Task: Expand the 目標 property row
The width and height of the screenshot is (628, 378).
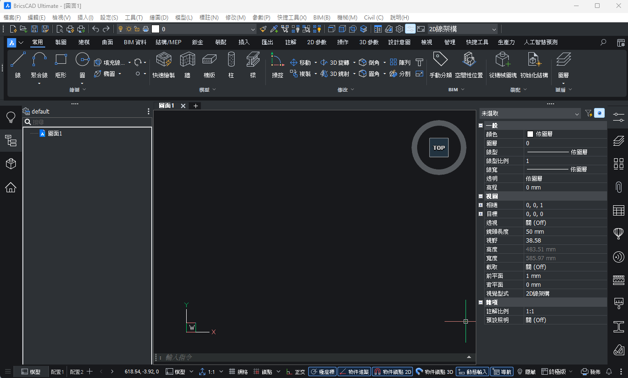Action: coord(481,214)
